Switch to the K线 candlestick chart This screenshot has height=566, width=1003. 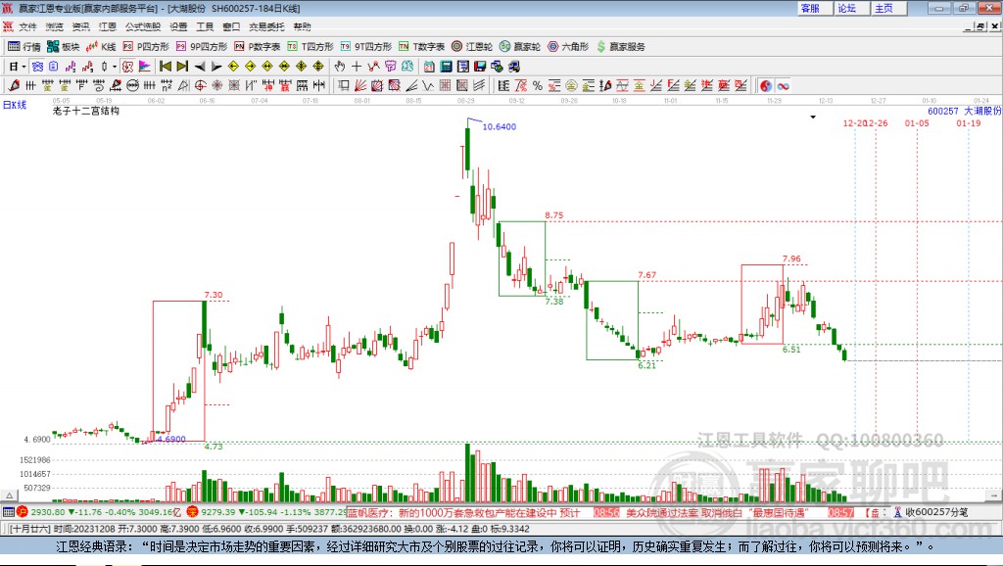(101, 47)
